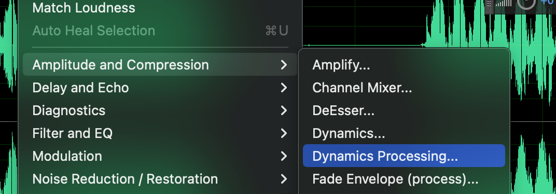Click highlighted Dynamics Processing... item
Viewport: 556px width, 194px height.
404,156
